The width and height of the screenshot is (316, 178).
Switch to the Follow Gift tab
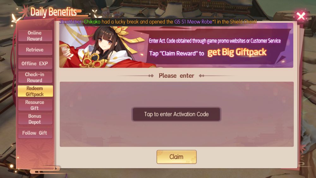pos(35,133)
